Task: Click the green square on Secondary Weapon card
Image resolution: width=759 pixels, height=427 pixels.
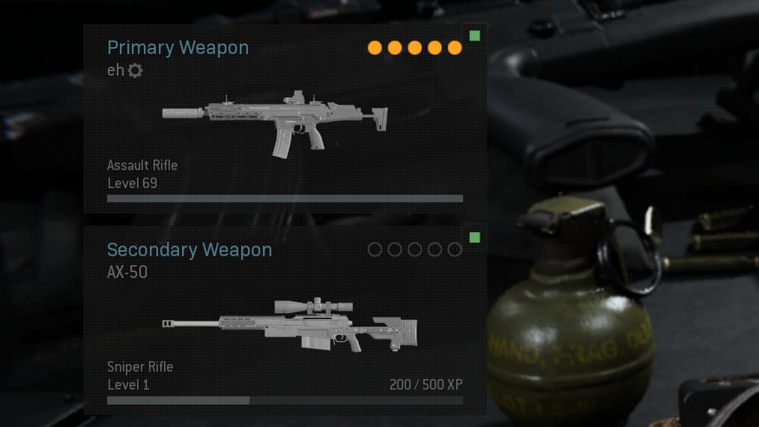Action: pos(475,237)
